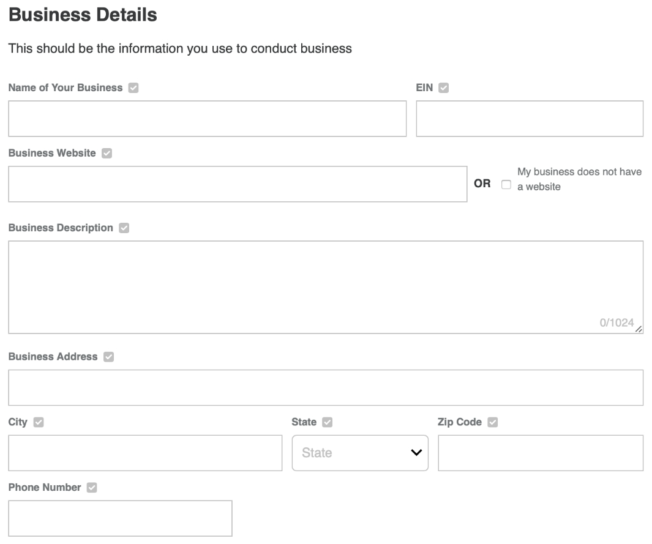Screen dimensions: 652x544
Task: Click the check icon beside Name of Your Business
Action: pos(133,88)
